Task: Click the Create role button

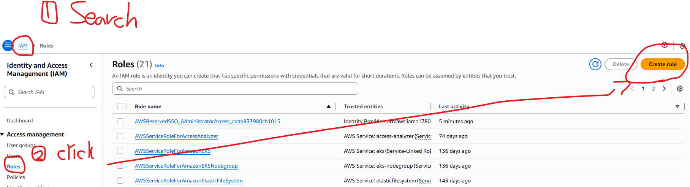Action: coord(663,64)
